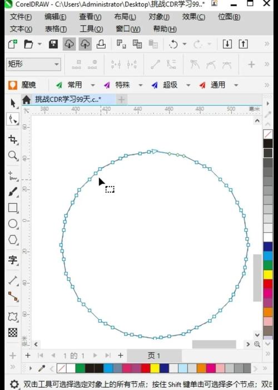
Task: Pick the Artistic Media brush tool
Action: (x=13, y=192)
